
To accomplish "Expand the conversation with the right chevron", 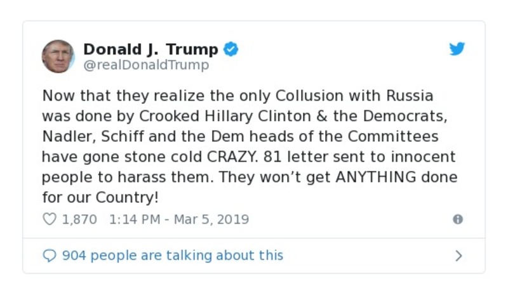I will tap(458, 255).
